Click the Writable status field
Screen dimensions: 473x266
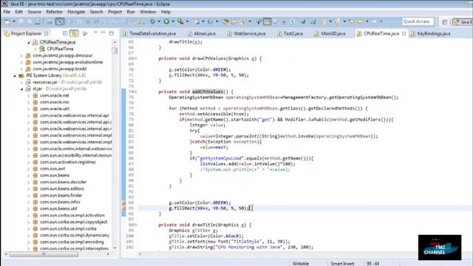pos(301,263)
